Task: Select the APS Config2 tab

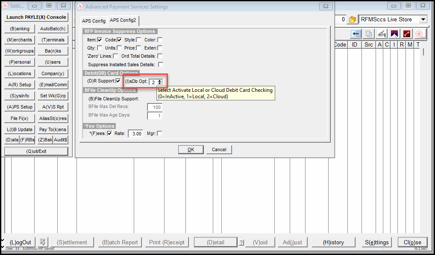Action: click(123, 20)
